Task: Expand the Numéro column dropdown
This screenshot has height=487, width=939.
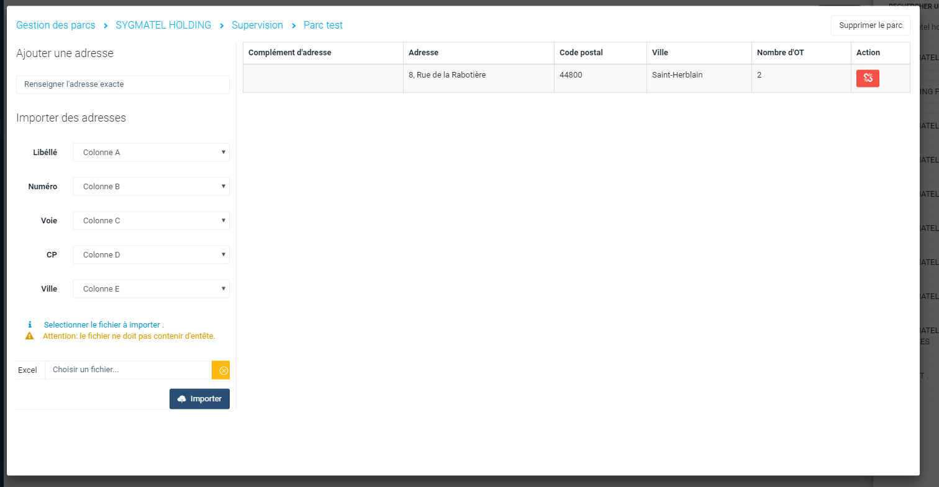Action: (x=151, y=186)
